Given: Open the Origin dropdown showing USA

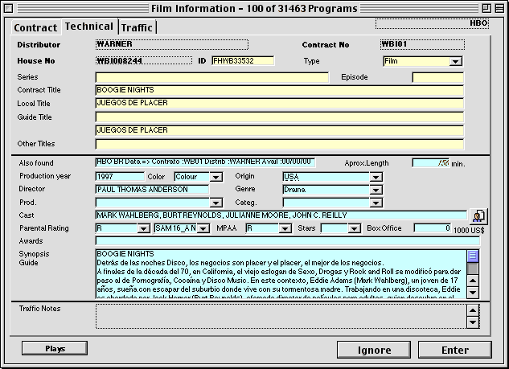Looking at the screenshot, I should point(376,177).
